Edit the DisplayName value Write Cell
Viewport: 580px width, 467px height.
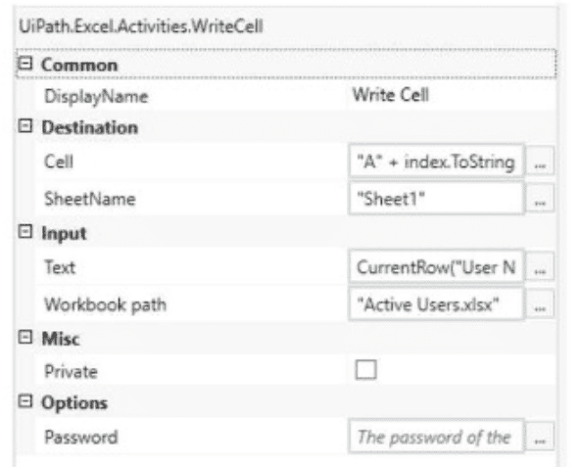click(391, 95)
